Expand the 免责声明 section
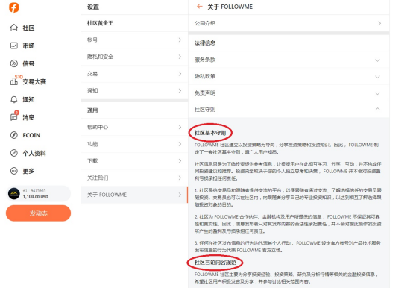This screenshot has height=288, width=413. (x=377, y=93)
